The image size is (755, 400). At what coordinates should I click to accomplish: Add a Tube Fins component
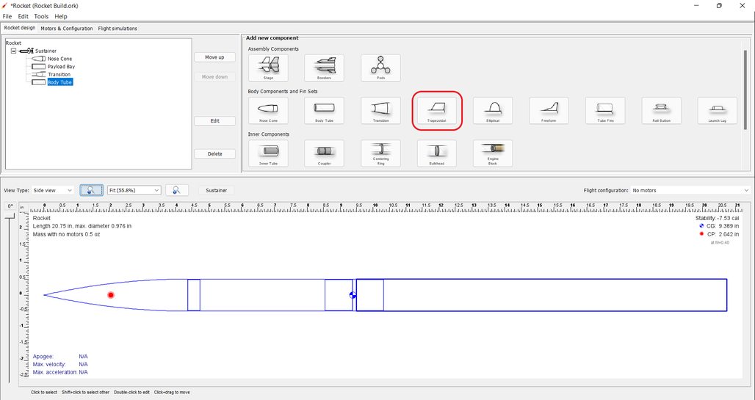604,111
